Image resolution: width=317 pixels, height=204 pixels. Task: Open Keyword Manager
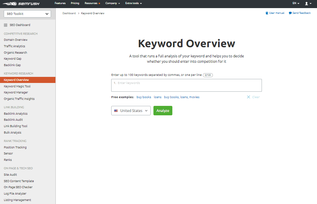coord(16,92)
